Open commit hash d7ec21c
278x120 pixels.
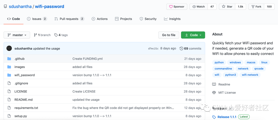(x=153, y=49)
